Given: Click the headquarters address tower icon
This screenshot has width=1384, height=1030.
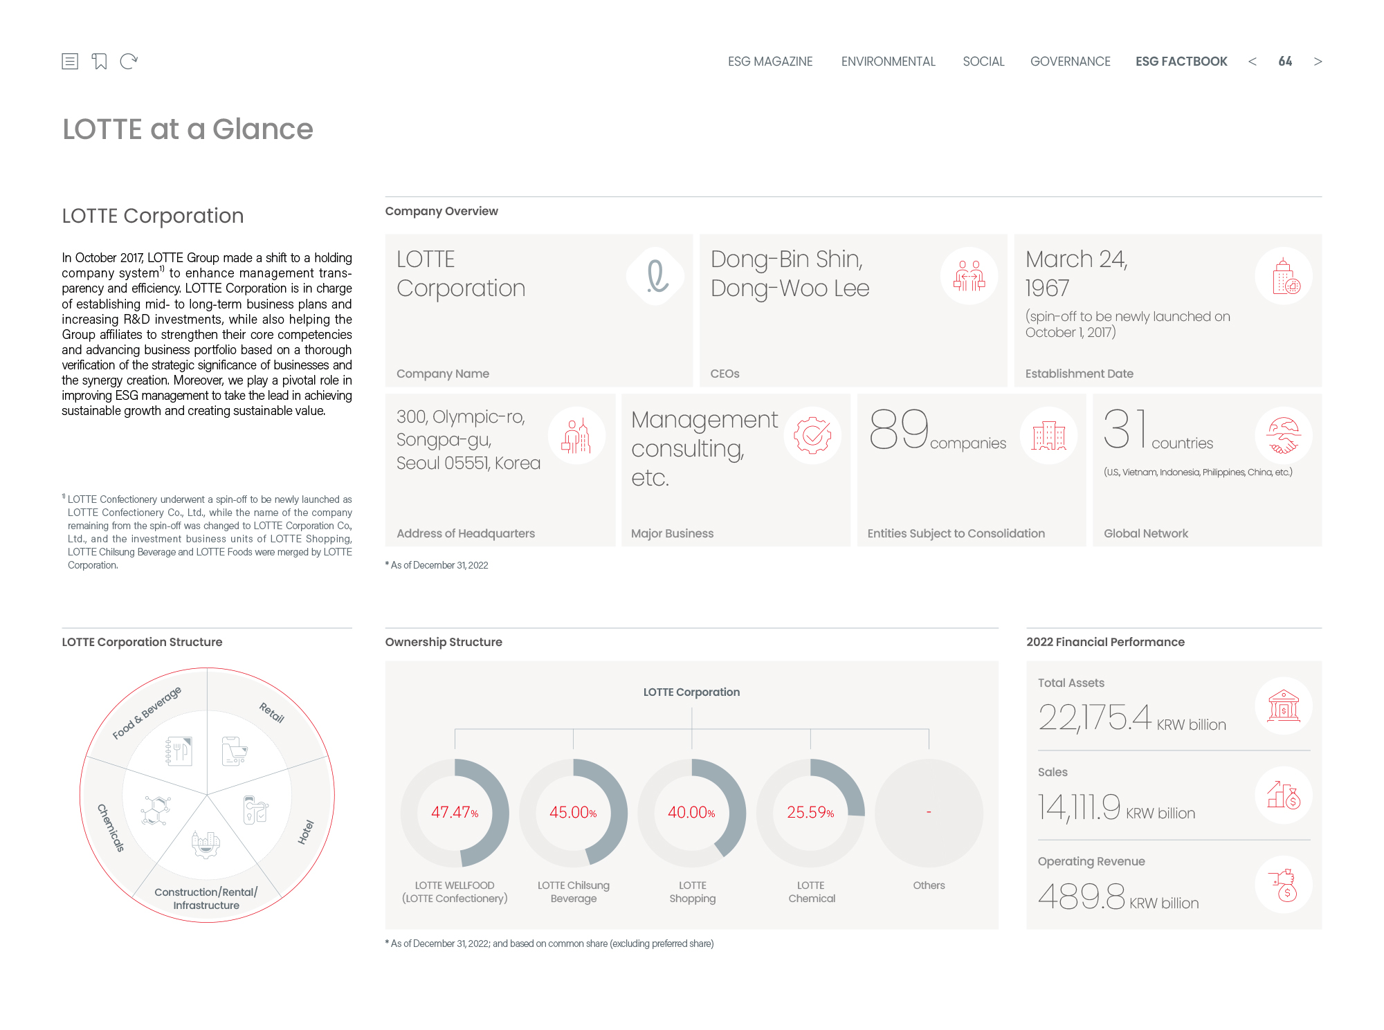Looking at the screenshot, I should pos(577,436).
